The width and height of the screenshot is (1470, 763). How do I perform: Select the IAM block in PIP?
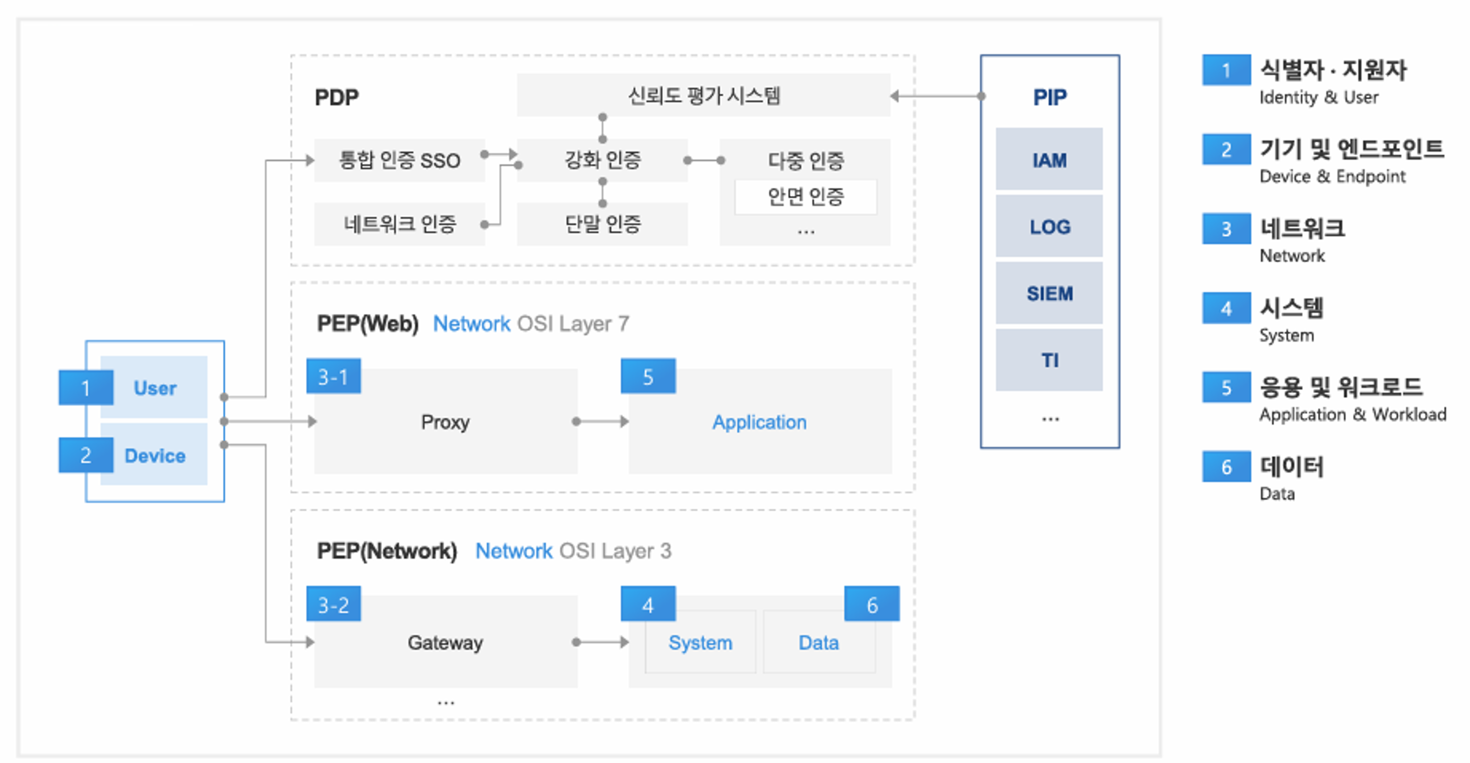click(1049, 159)
